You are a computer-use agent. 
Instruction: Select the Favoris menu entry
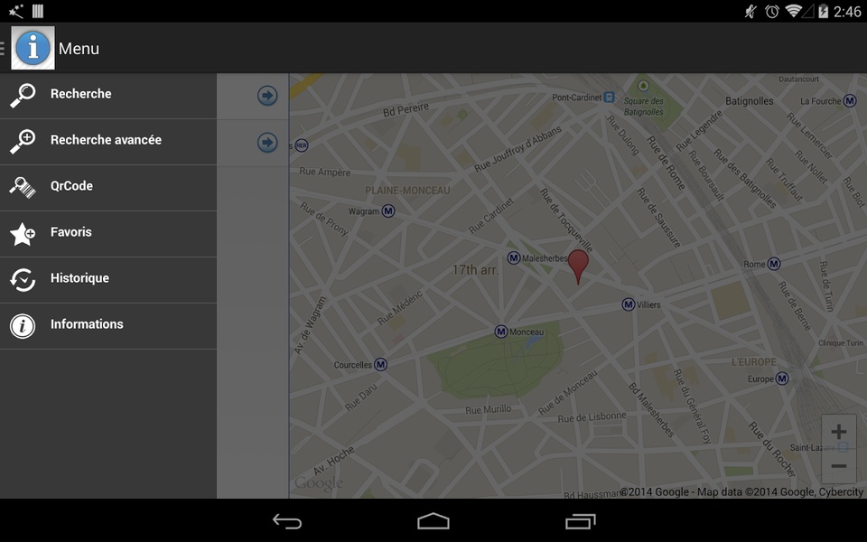pyautogui.click(x=108, y=233)
